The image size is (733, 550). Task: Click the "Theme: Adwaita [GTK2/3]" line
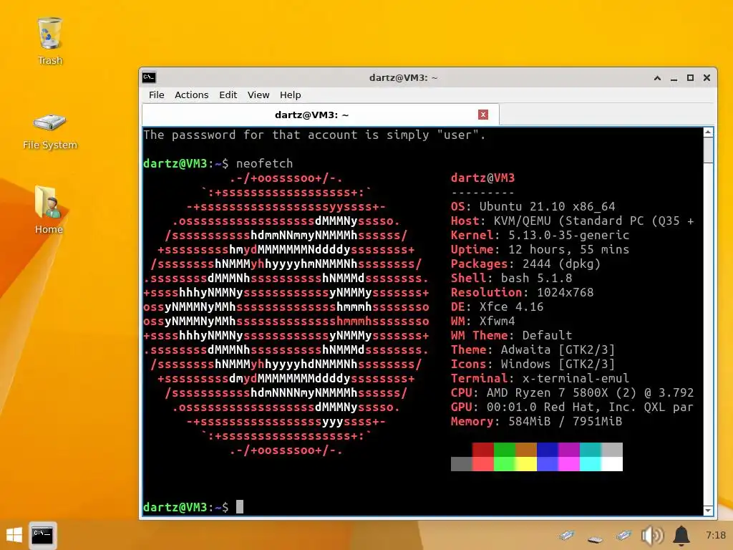(x=533, y=349)
